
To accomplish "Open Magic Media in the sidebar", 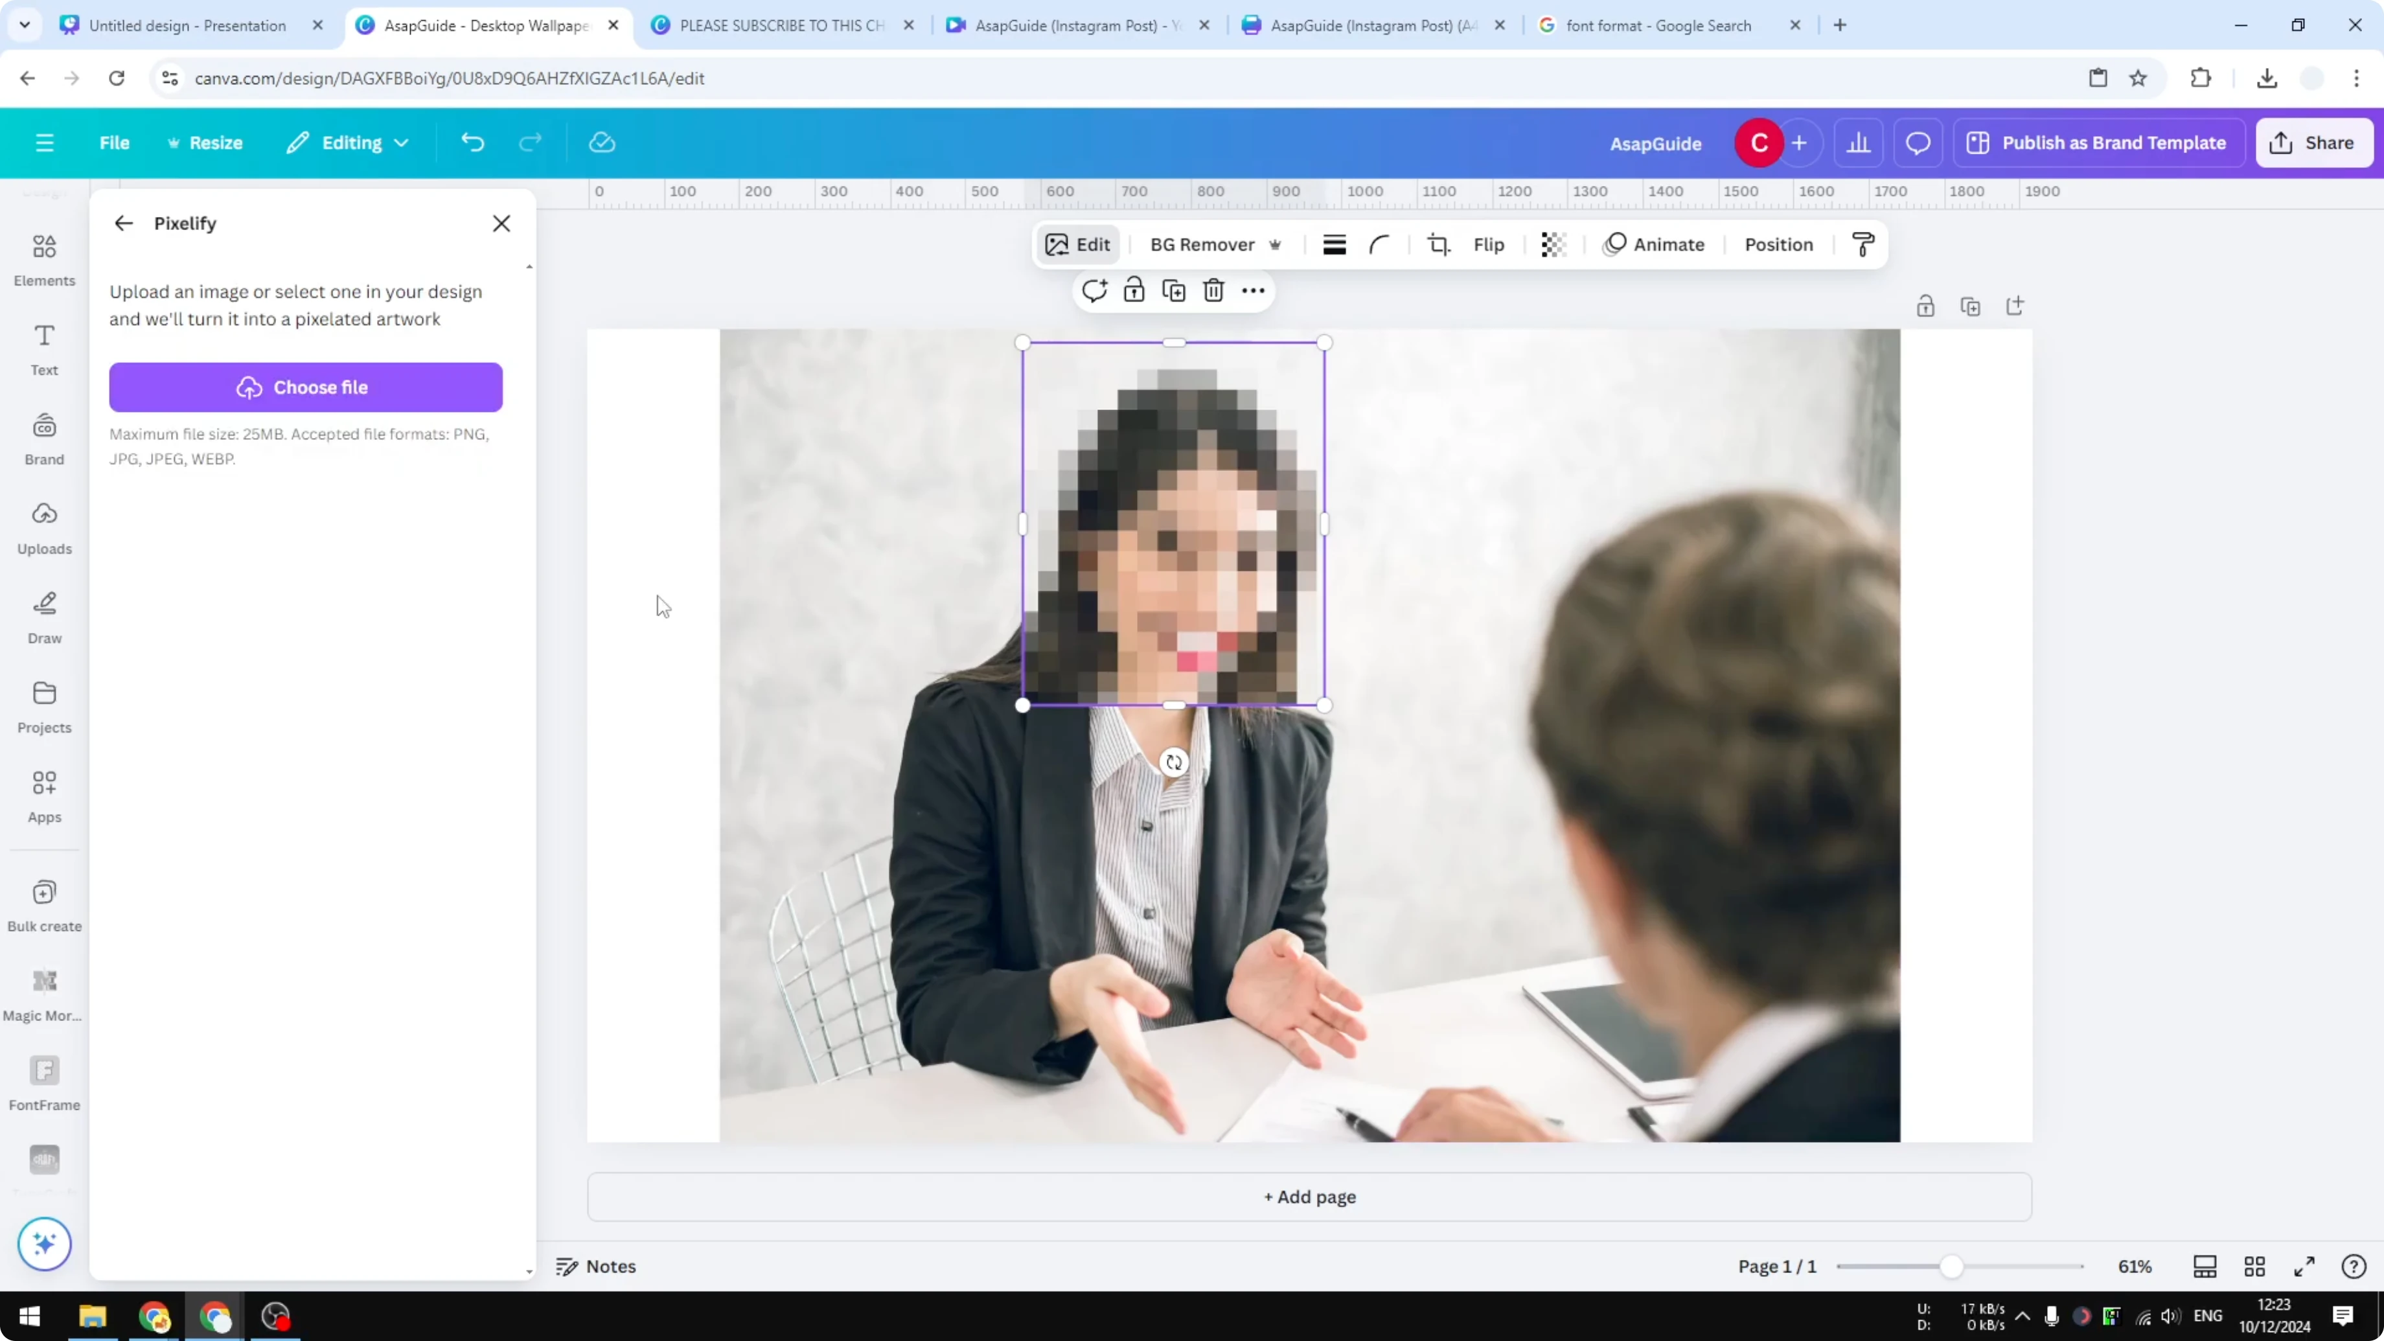I will click(x=43, y=992).
